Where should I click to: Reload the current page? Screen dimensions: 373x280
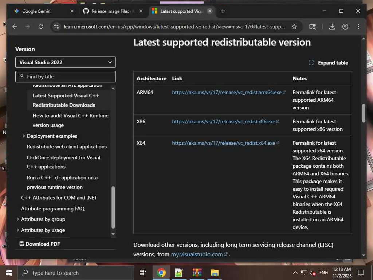(41, 27)
